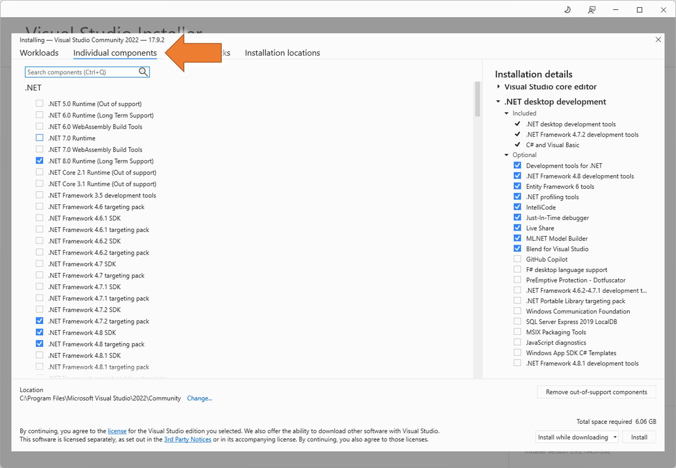Click the Change... location link
The width and height of the screenshot is (676, 468).
200,398
